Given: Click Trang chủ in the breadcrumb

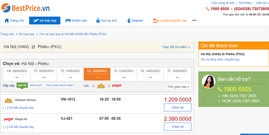Looking at the screenshot, I should [7, 34].
